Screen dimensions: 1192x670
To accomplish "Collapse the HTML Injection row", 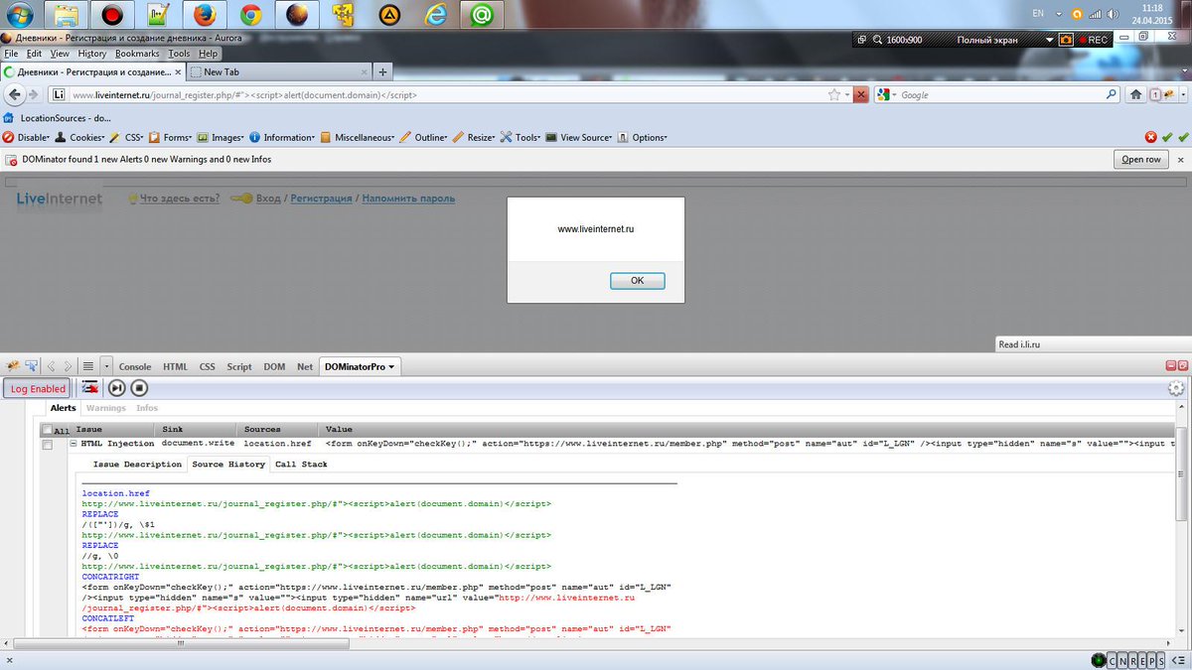I will [x=74, y=444].
